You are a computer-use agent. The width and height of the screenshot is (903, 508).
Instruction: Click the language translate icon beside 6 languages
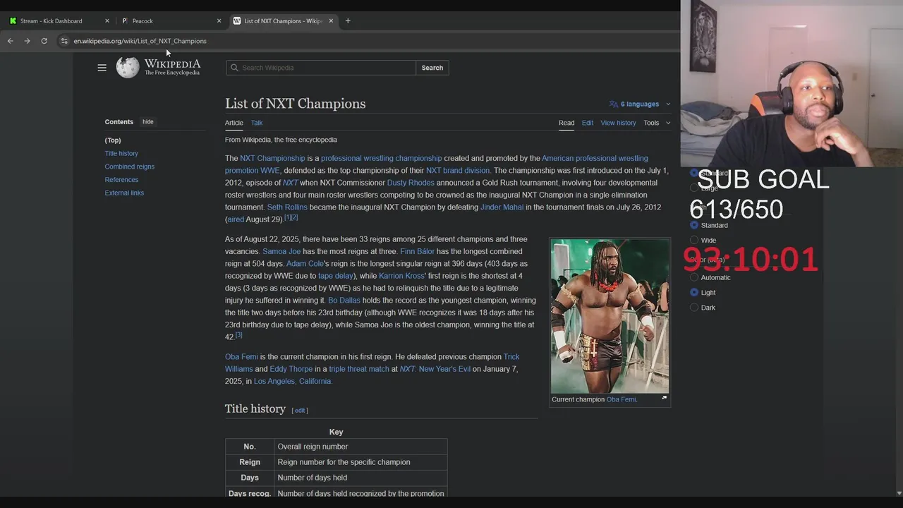click(x=613, y=104)
